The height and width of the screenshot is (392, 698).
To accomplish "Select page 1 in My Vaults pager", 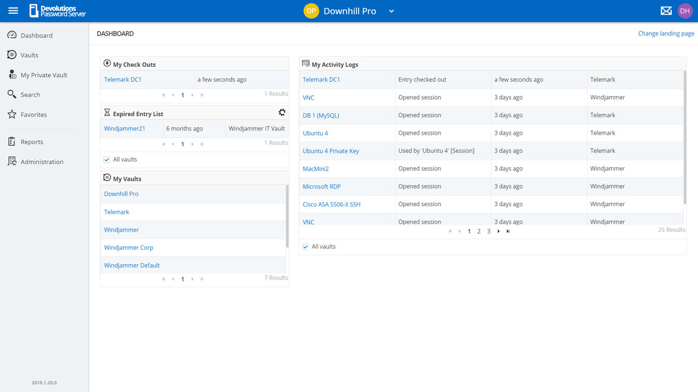I will tap(183, 279).
